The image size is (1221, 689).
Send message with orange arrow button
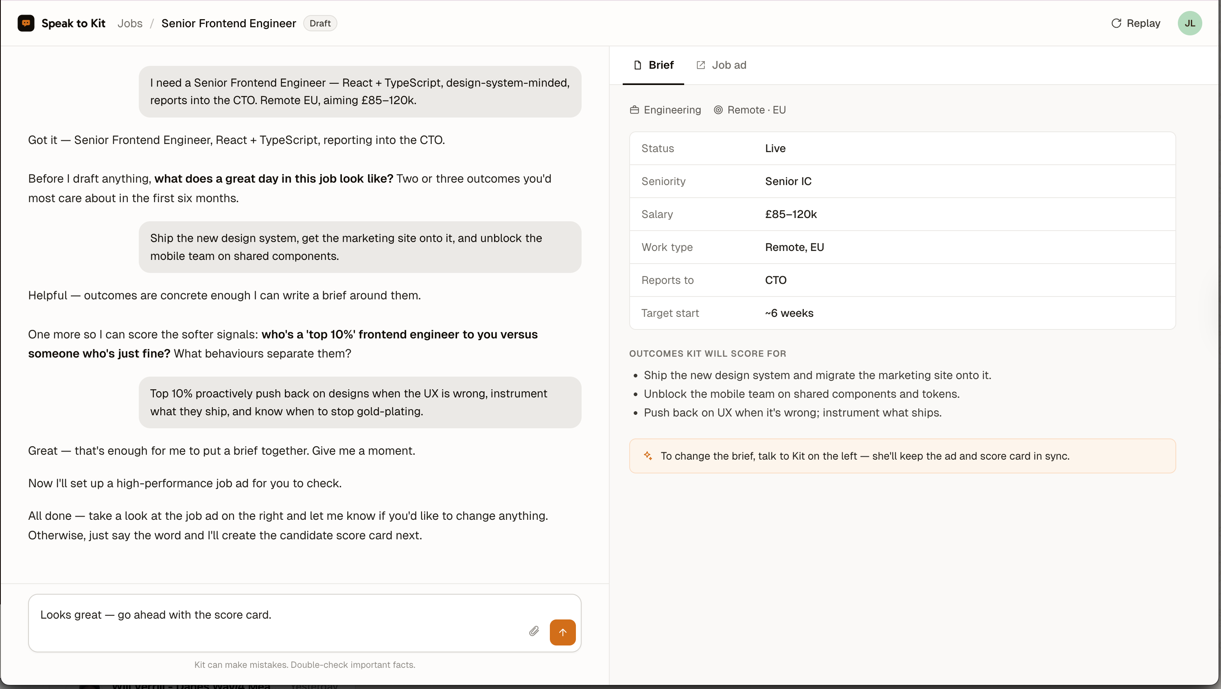pyautogui.click(x=562, y=632)
